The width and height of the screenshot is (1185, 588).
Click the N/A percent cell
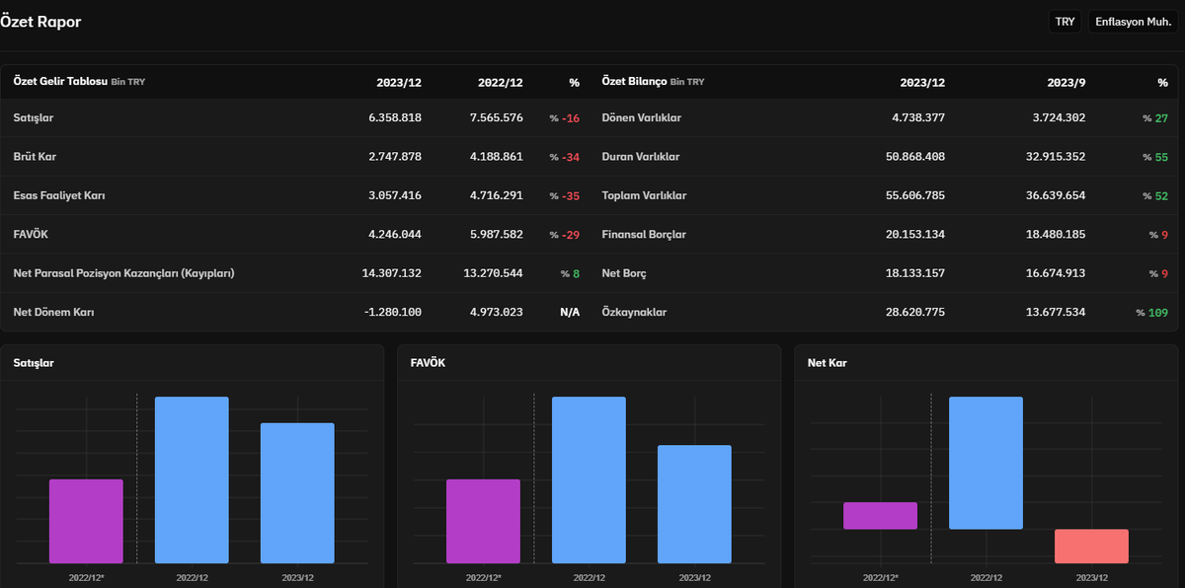tap(570, 312)
